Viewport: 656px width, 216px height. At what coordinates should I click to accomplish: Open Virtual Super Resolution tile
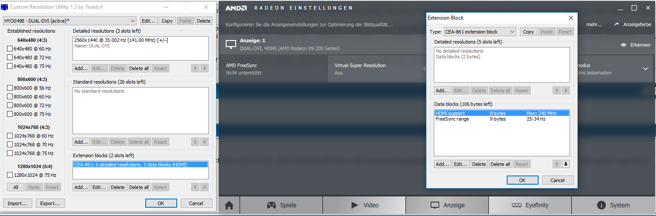coord(376,69)
